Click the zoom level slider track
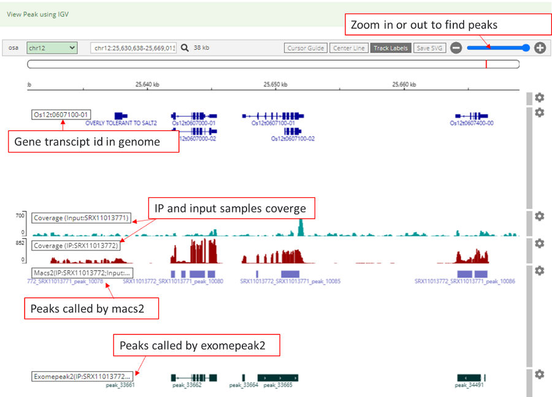 498,48
